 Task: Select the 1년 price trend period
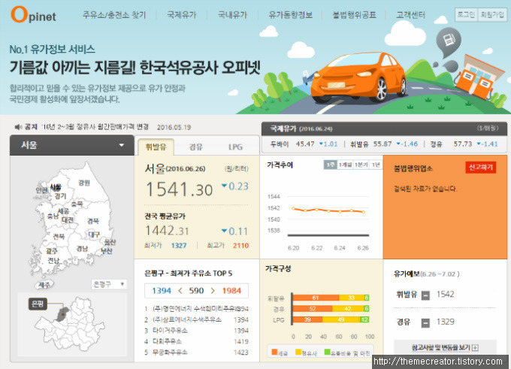coord(376,165)
